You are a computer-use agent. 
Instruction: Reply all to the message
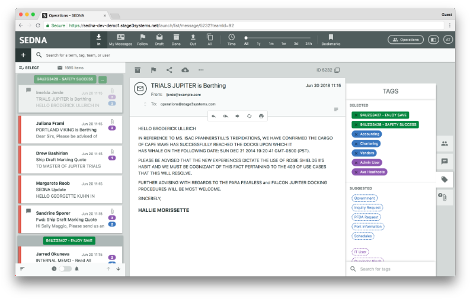[x=225, y=116]
